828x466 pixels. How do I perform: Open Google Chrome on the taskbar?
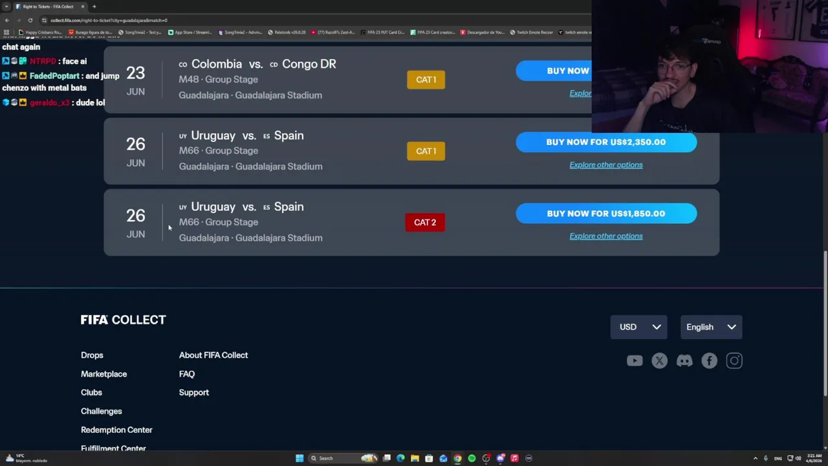(457, 458)
